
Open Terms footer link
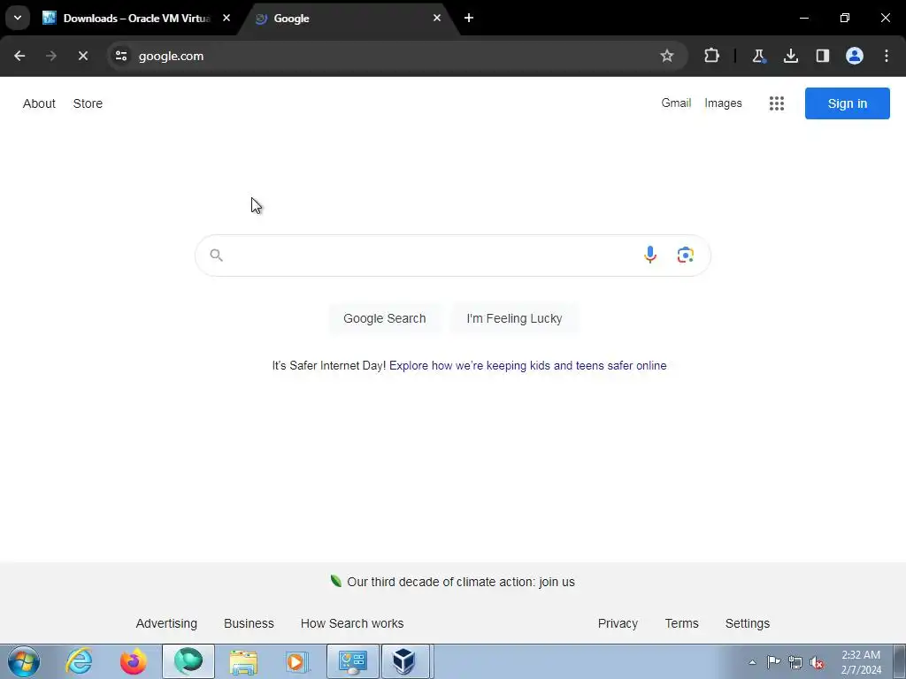pyautogui.click(x=681, y=623)
